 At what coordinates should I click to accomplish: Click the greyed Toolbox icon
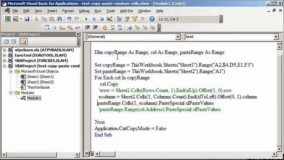pos(142,19)
